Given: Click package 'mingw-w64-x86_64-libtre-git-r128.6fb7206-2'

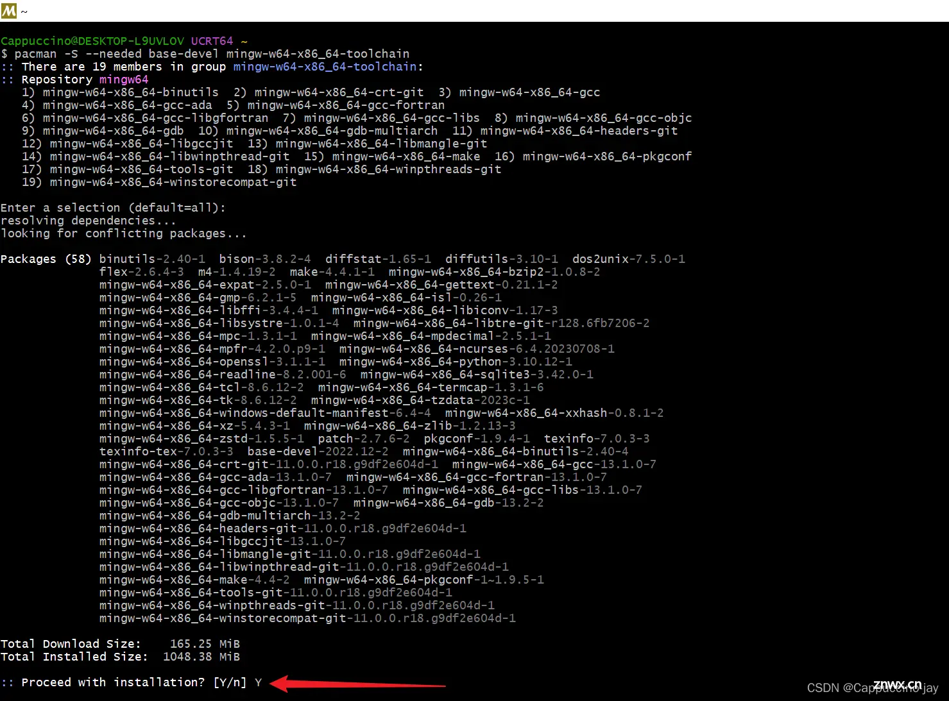Looking at the screenshot, I should point(502,323).
